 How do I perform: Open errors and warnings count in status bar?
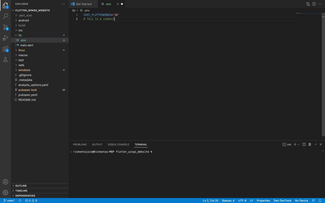click(x=31, y=200)
